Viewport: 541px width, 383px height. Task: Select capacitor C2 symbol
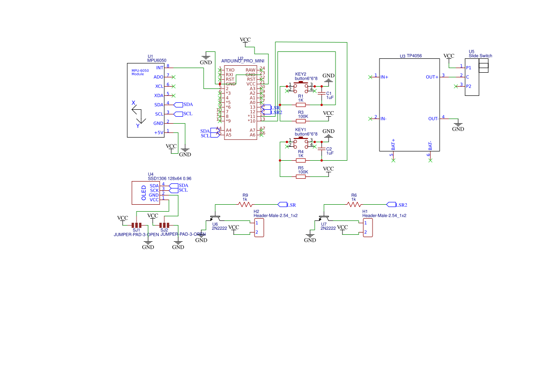coord(322,149)
